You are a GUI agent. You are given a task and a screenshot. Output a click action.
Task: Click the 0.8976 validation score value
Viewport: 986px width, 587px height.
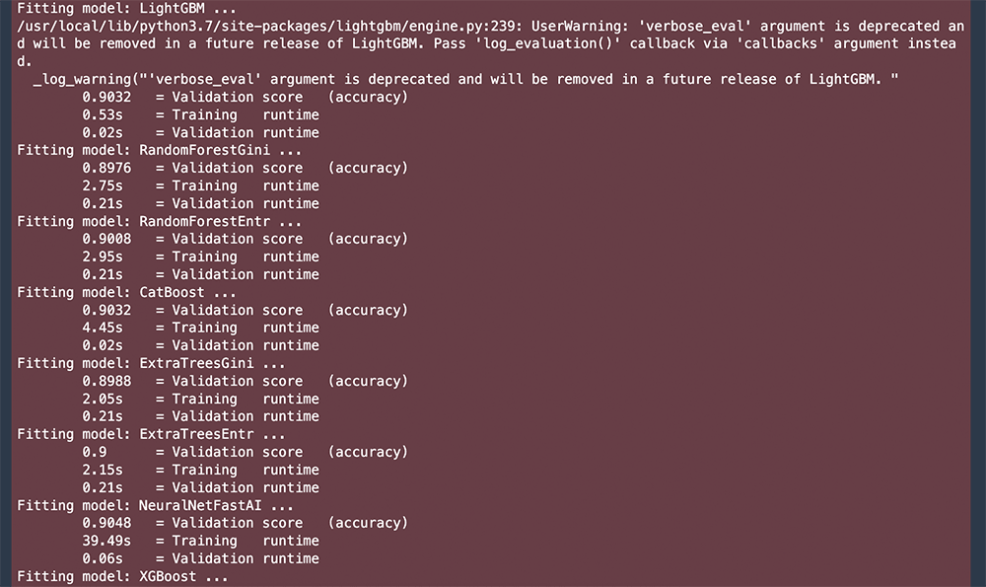(106, 168)
